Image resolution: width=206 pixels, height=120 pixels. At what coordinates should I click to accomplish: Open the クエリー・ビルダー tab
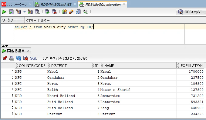38,20
